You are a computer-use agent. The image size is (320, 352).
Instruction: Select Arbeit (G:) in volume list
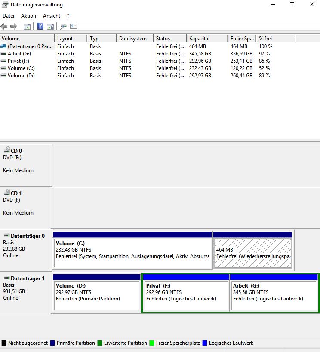19,54
